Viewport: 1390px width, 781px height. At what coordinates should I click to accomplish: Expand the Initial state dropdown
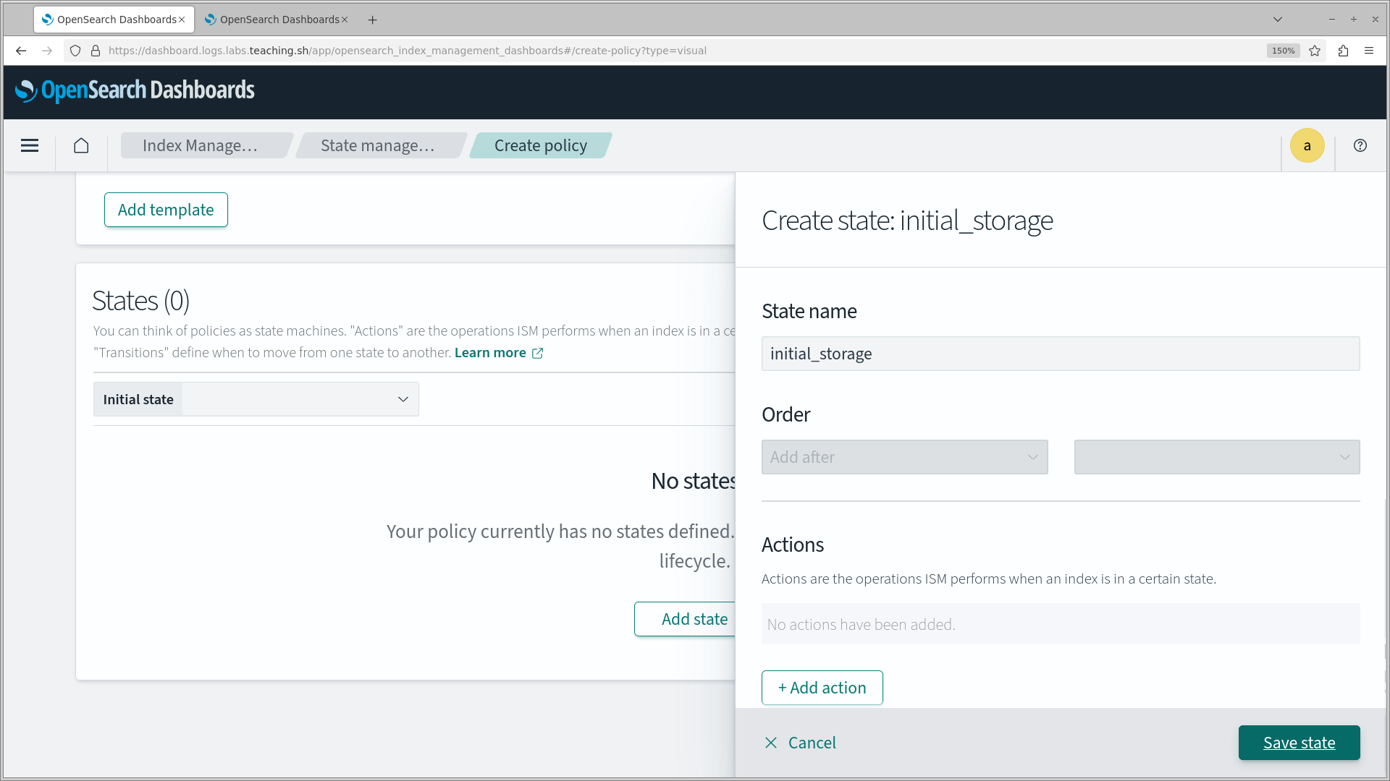[x=300, y=399]
